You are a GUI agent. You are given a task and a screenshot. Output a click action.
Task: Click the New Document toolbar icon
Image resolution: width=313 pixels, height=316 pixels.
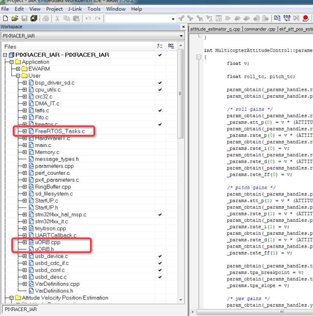coord(5,19)
